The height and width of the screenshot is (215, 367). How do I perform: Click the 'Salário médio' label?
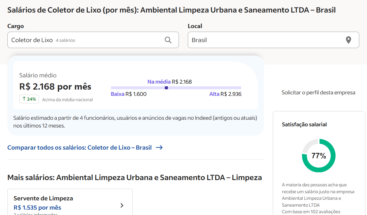pyautogui.click(x=38, y=75)
